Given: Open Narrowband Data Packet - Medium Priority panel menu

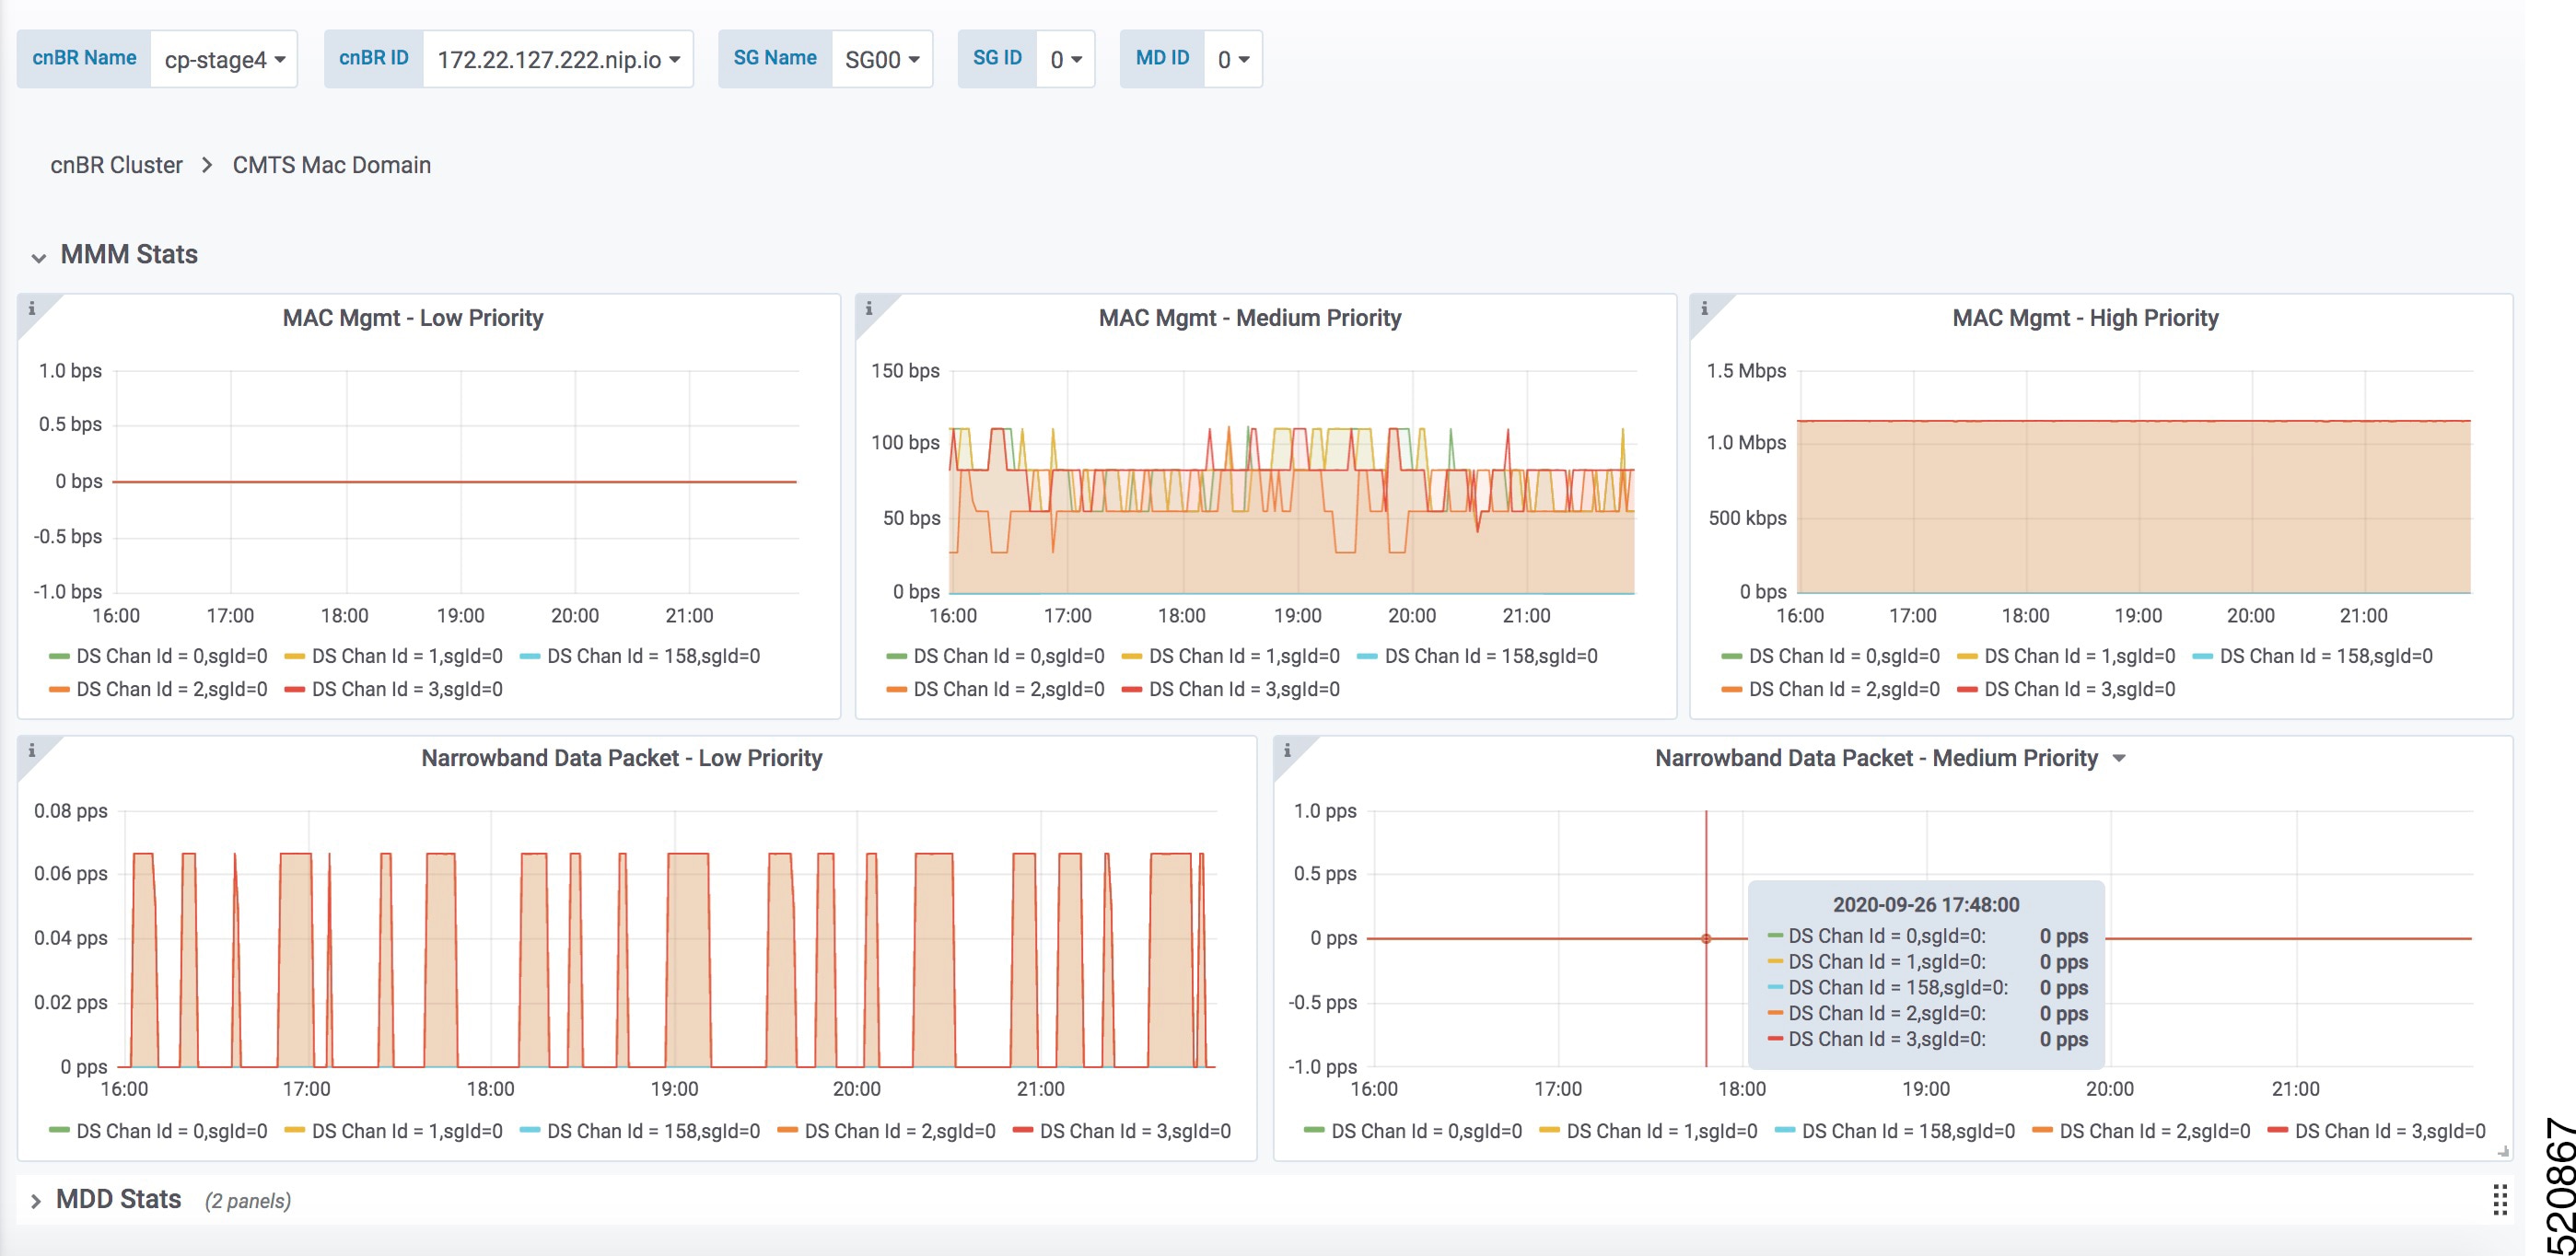Looking at the screenshot, I should 2119,759.
